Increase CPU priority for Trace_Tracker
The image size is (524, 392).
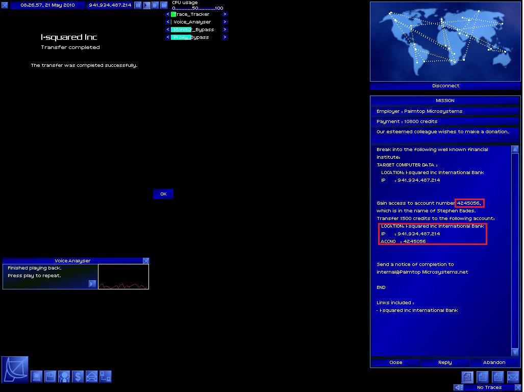[225, 14]
